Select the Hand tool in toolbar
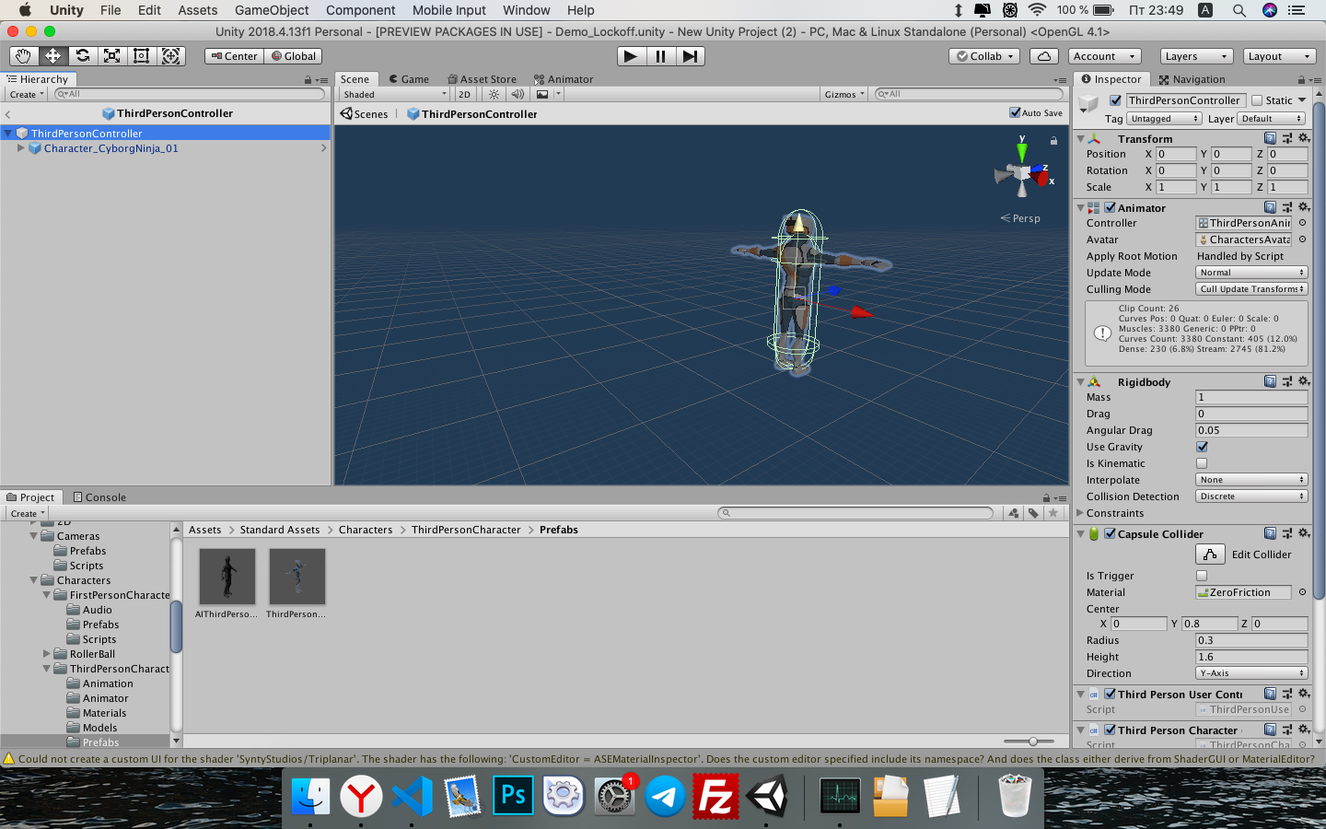Screen dimensions: 1326x829 tap(23, 56)
